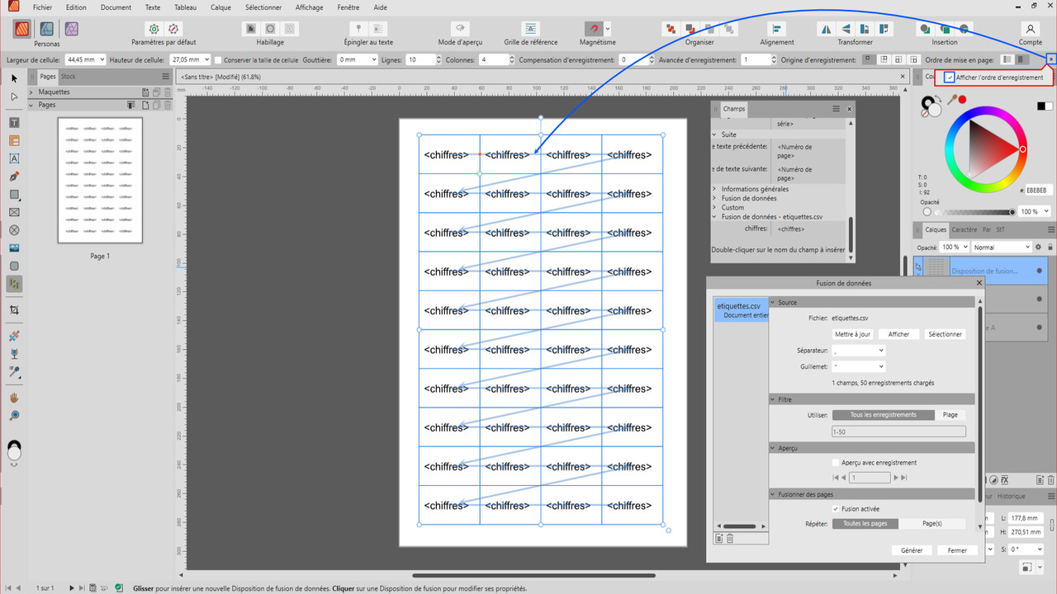Select the Zoom tool

[14, 415]
